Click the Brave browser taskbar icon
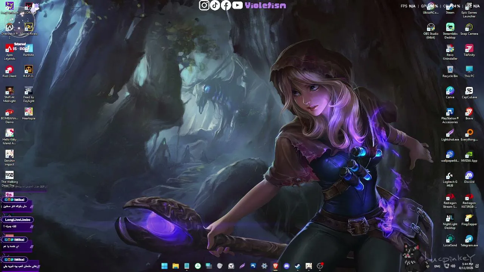The height and width of the screenshot is (272, 484). (x=275, y=266)
